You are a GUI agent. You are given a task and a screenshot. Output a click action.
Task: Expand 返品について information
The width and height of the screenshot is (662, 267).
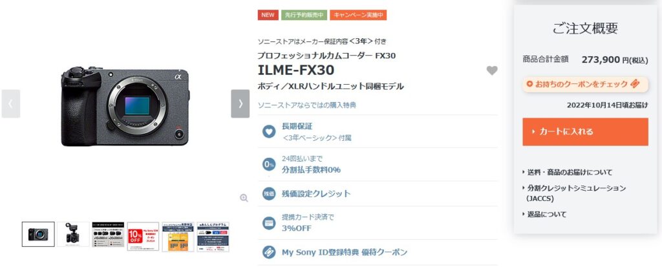pos(544,214)
